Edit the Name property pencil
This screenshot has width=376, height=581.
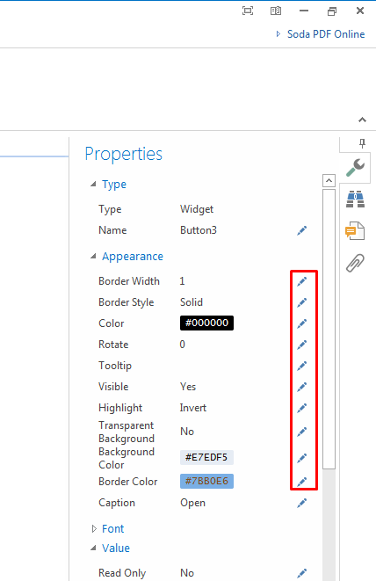click(302, 230)
